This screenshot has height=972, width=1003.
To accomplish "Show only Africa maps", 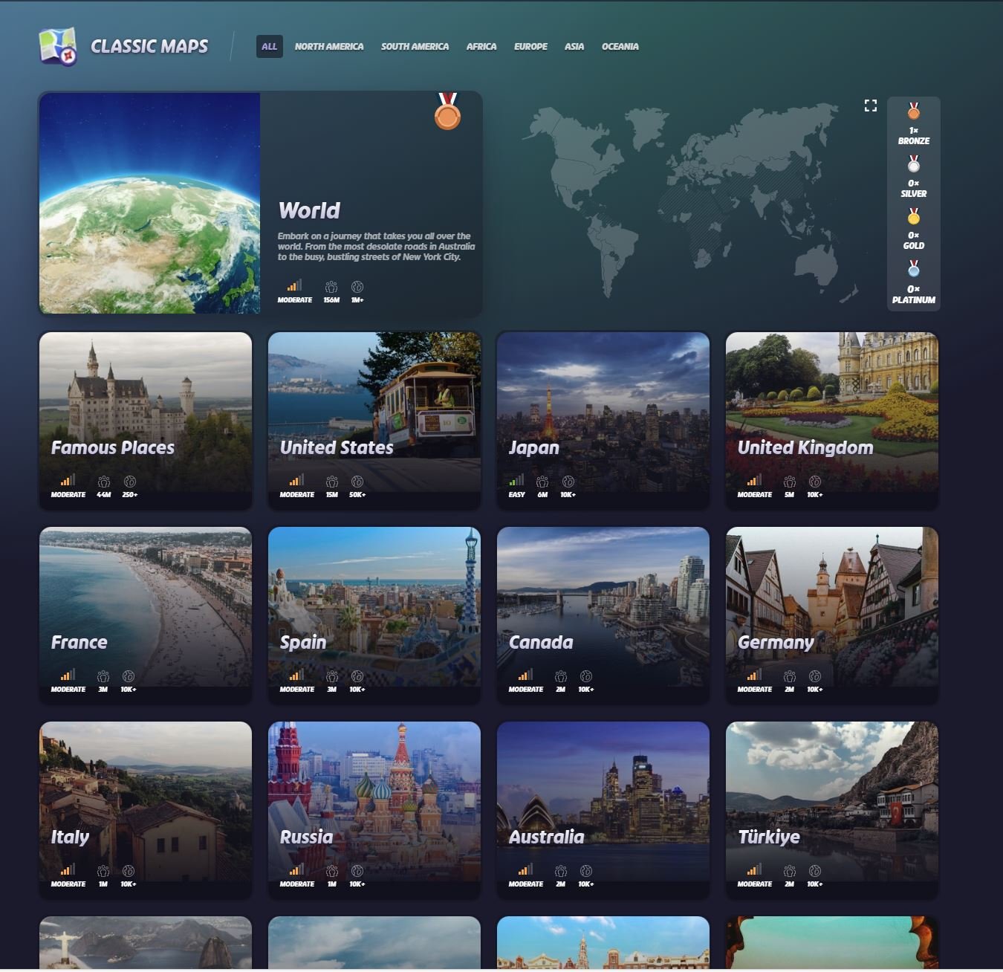I will [x=481, y=46].
